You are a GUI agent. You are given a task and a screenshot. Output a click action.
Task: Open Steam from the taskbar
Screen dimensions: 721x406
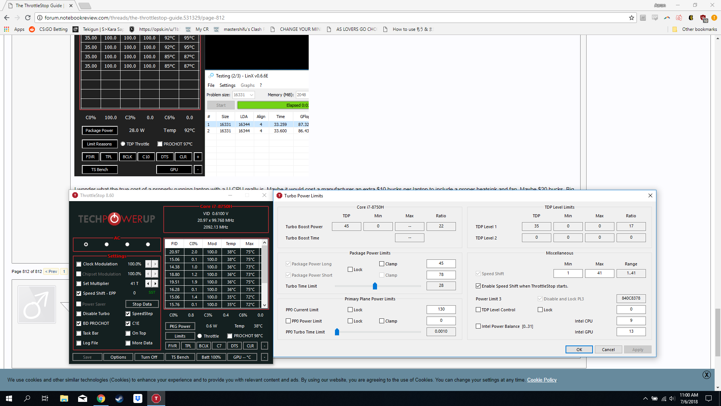[119, 398]
